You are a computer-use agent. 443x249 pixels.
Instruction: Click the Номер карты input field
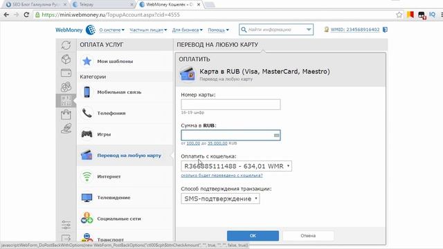click(x=230, y=104)
